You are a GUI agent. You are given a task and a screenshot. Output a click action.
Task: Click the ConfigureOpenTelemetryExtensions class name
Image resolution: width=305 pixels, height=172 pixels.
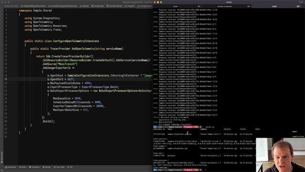click(x=76, y=41)
